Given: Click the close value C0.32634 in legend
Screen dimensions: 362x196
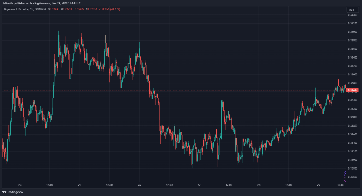Looking at the screenshot, I should point(92,10).
